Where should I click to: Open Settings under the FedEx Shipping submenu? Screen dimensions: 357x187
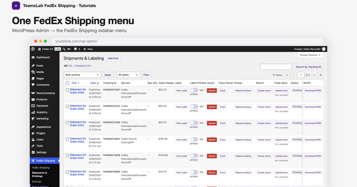(x=37, y=181)
